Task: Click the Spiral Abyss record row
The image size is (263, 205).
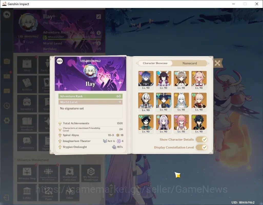Action: pos(90,135)
